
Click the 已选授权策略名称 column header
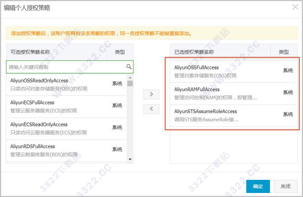pos(194,52)
